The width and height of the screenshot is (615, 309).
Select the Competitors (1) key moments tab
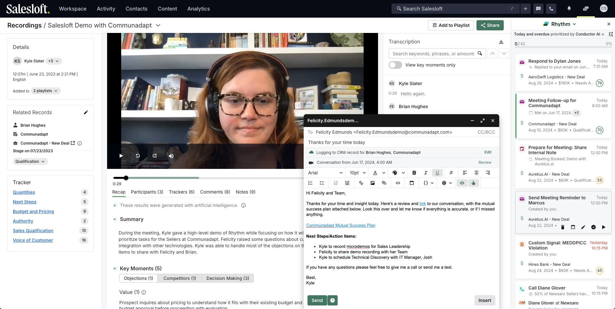[x=180, y=278]
